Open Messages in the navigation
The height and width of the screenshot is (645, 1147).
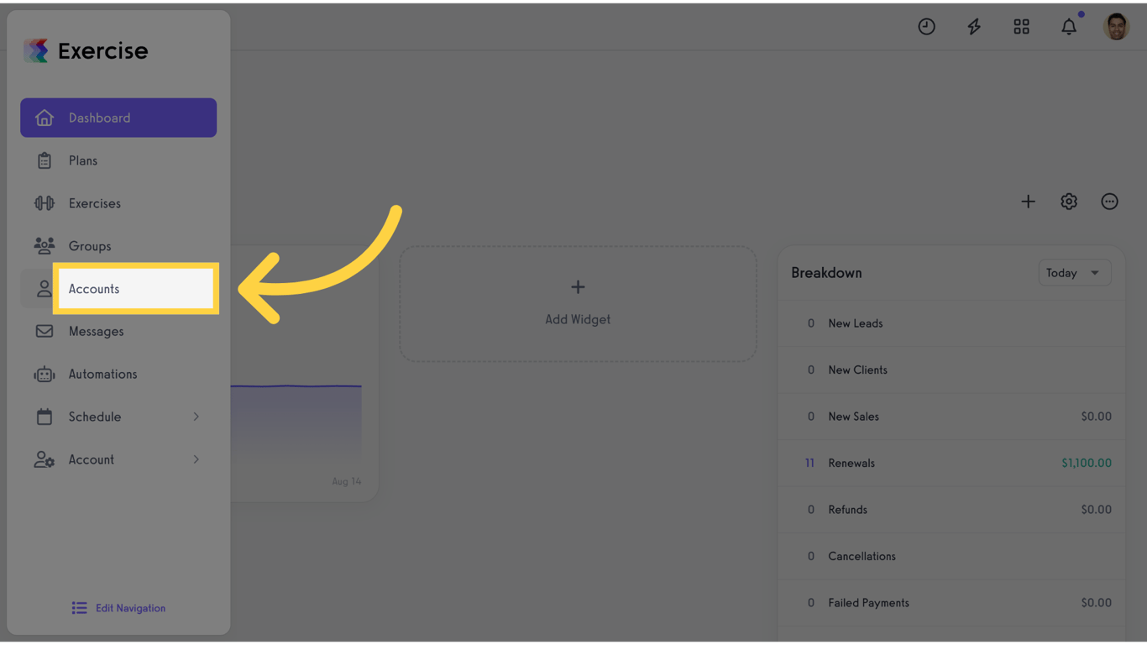[118, 332]
